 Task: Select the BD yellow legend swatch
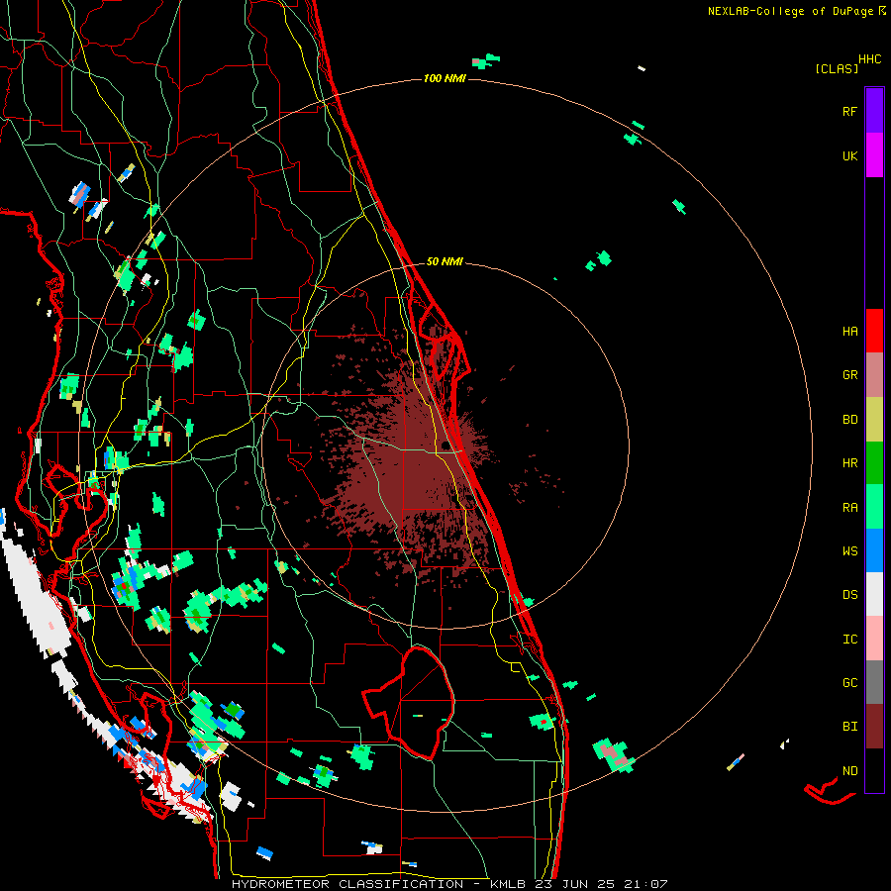point(874,420)
